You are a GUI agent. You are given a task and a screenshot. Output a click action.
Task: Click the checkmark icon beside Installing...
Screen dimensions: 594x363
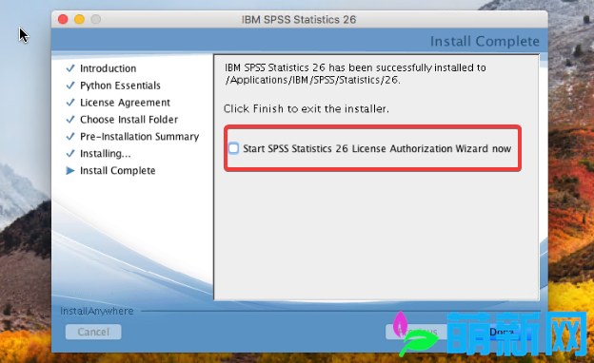tap(70, 153)
